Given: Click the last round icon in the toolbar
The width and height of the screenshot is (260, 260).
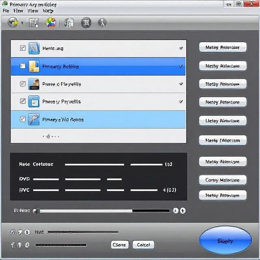Looking at the screenshot, I should click(102, 23).
